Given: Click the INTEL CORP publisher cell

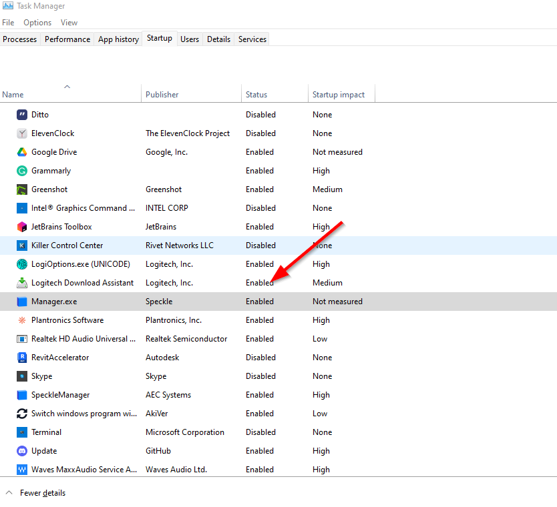Looking at the screenshot, I should 166,208.
